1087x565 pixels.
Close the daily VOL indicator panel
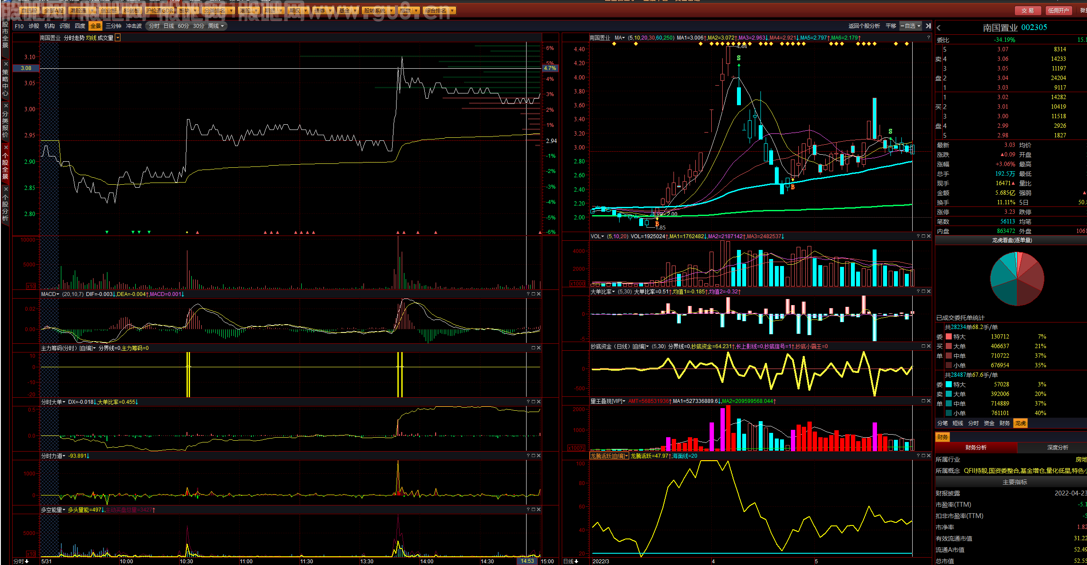929,236
